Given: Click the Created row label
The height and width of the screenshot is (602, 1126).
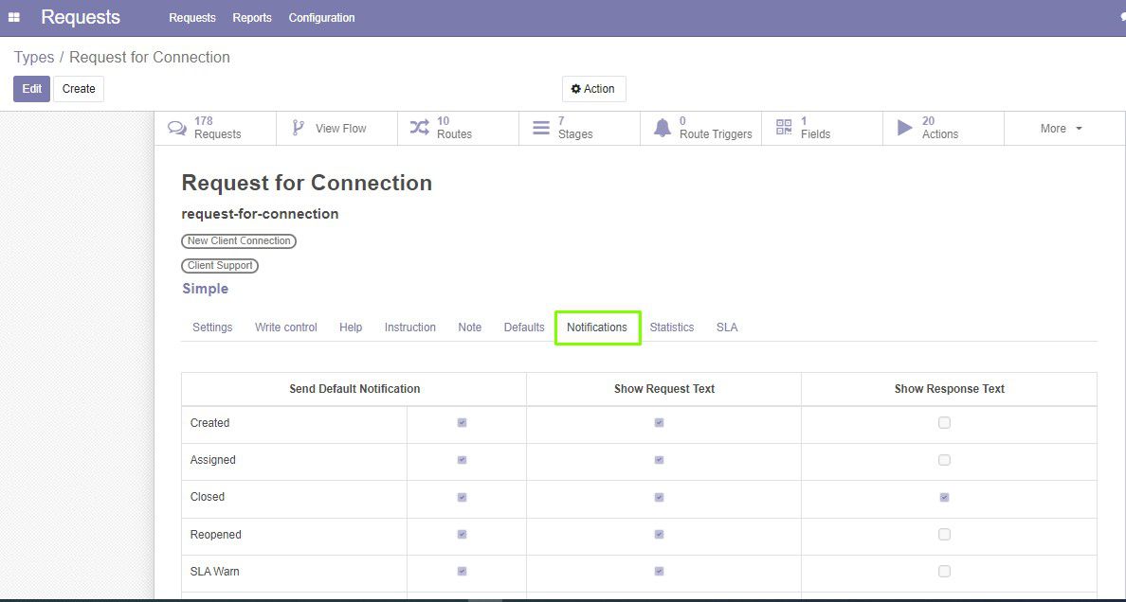Looking at the screenshot, I should pyautogui.click(x=209, y=423).
